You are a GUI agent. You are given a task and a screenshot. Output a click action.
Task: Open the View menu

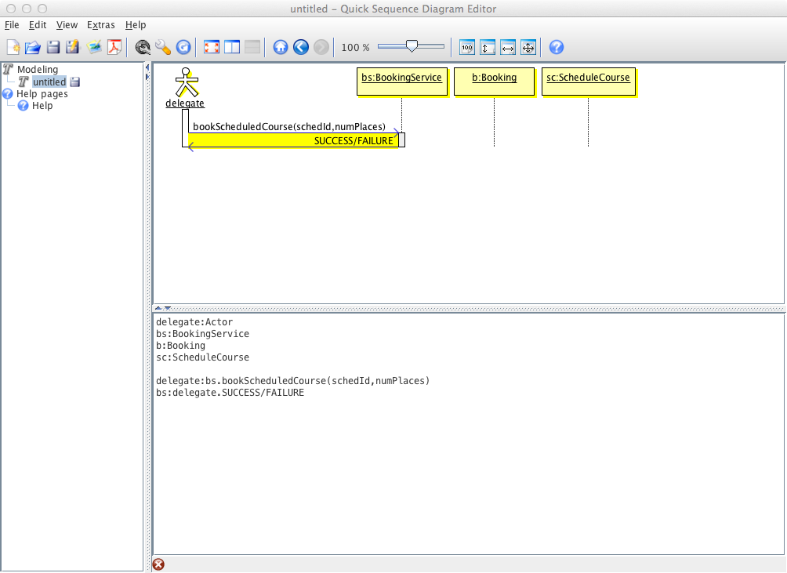pos(67,25)
